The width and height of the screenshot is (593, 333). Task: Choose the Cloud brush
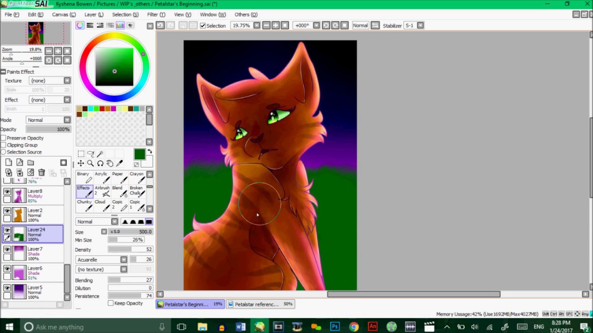coord(102,205)
